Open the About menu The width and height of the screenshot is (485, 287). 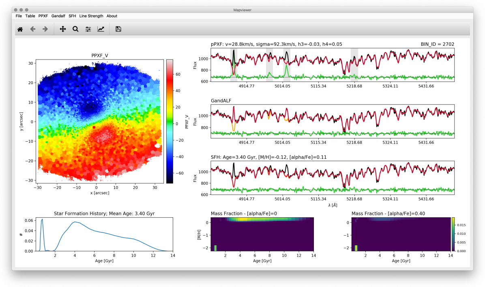[x=112, y=16]
